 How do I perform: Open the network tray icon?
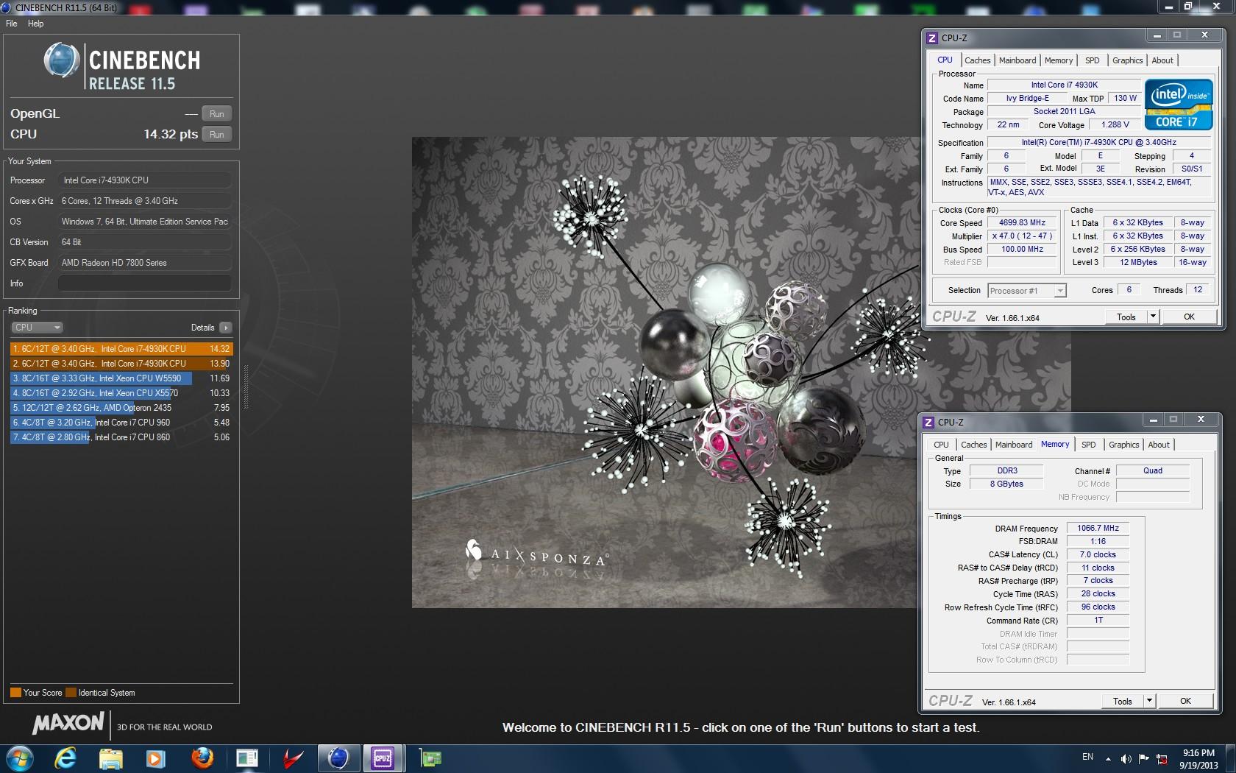coord(1163,758)
